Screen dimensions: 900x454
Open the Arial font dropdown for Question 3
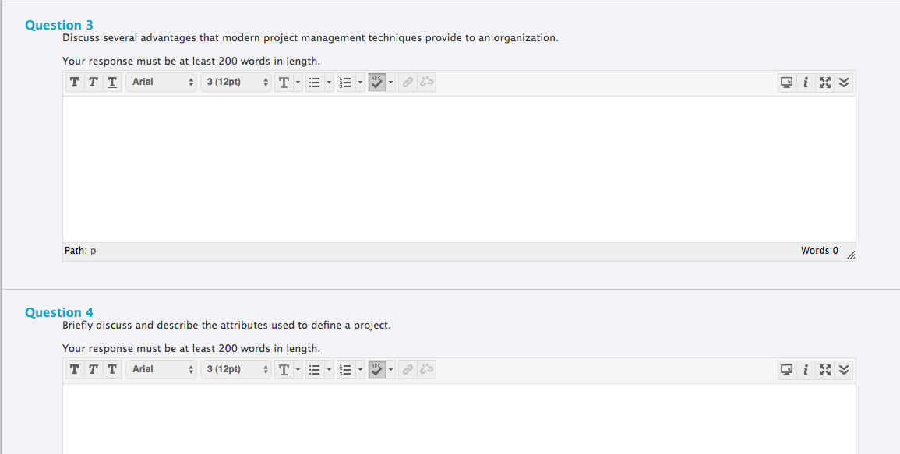(x=162, y=82)
